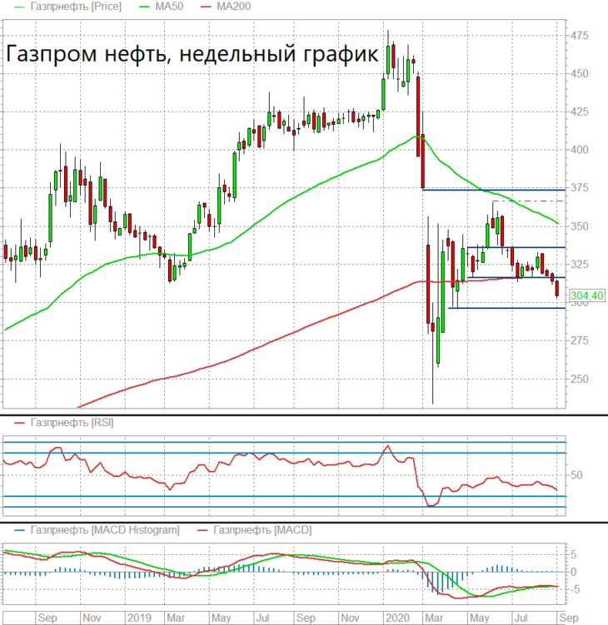Click the May label after 2020

coord(480,618)
